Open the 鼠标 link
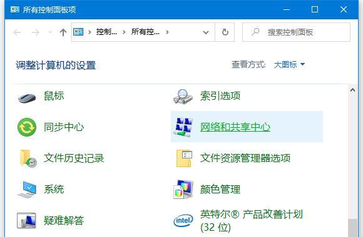Viewport: 363px width, 237px height. [54, 96]
